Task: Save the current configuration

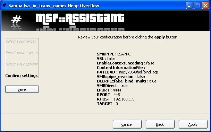Action: 22,89
